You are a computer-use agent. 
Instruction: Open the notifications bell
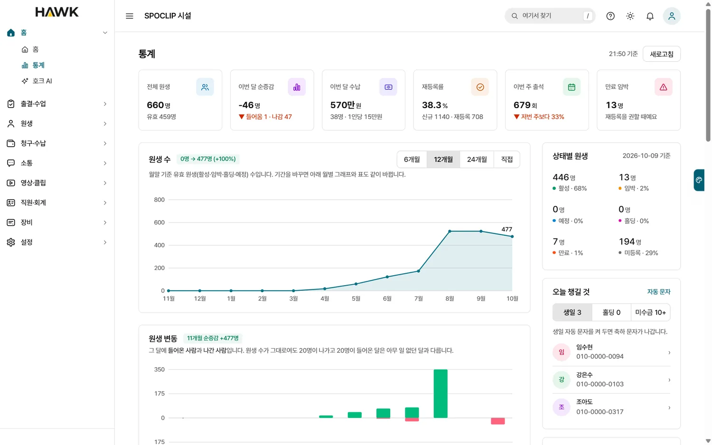point(650,16)
